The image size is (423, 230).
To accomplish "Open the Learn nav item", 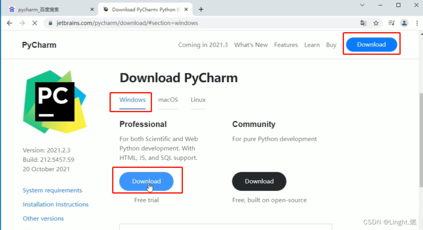I will coord(312,45).
